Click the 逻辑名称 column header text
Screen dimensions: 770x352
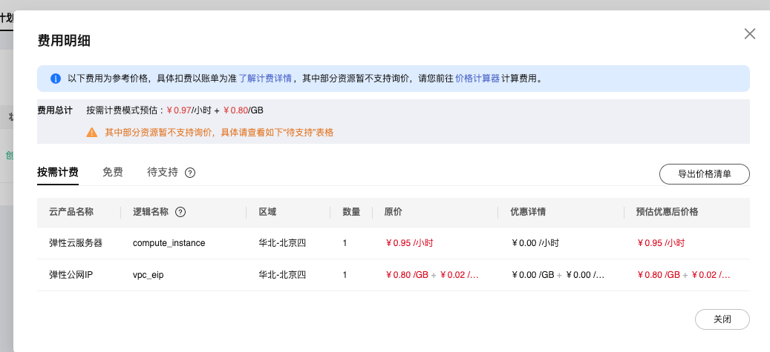151,212
